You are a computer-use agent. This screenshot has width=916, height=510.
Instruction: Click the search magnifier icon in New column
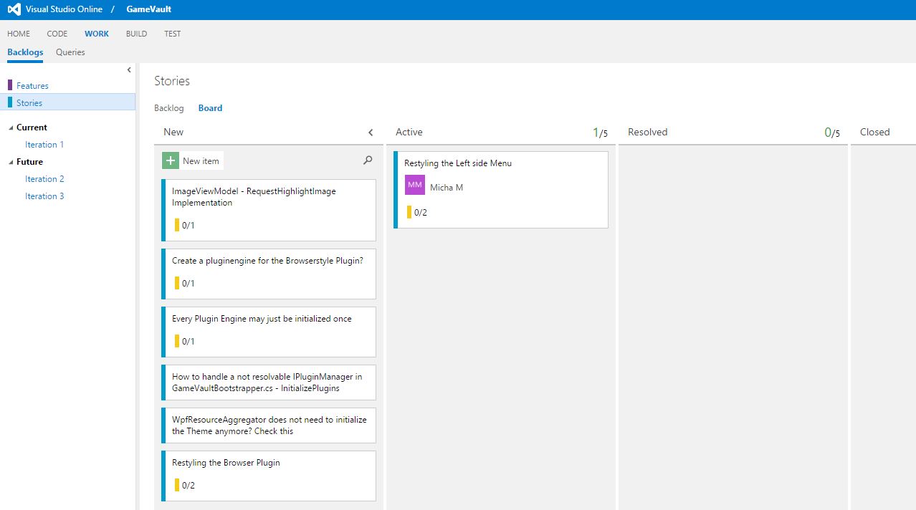pos(368,160)
